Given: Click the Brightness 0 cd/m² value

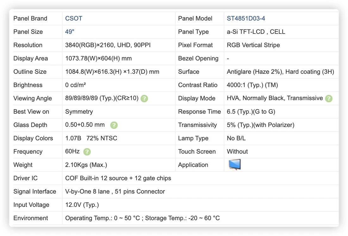Looking at the screenshot, I should (x=76, y=85).
